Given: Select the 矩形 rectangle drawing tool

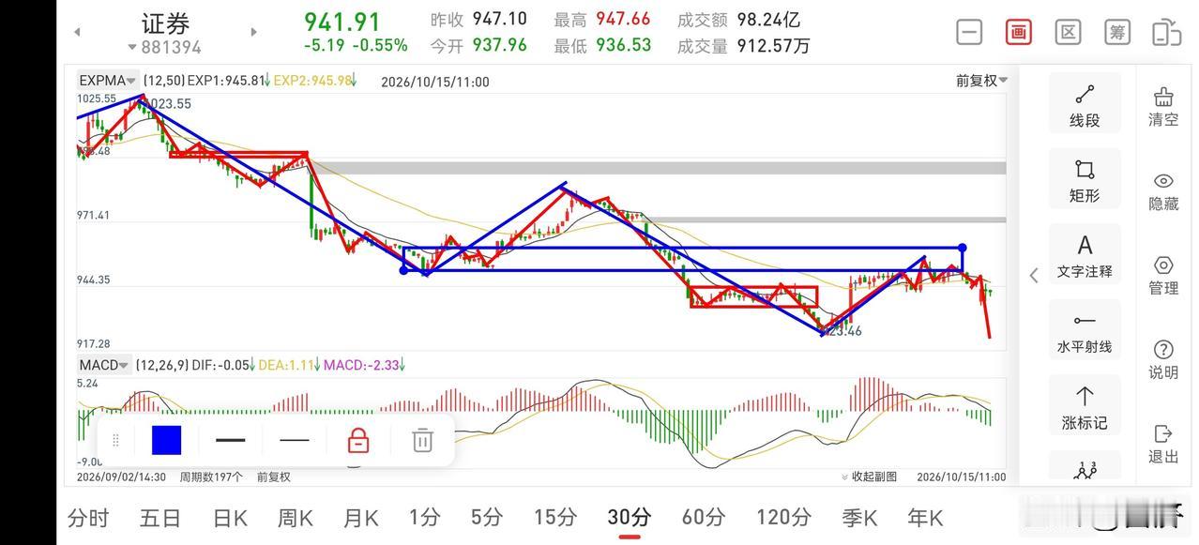Looking at the screenshot, I should click(1085, 180).
